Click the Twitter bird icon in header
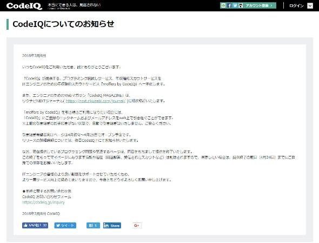This screenshot has width=319, height=243. coord(235,5)
